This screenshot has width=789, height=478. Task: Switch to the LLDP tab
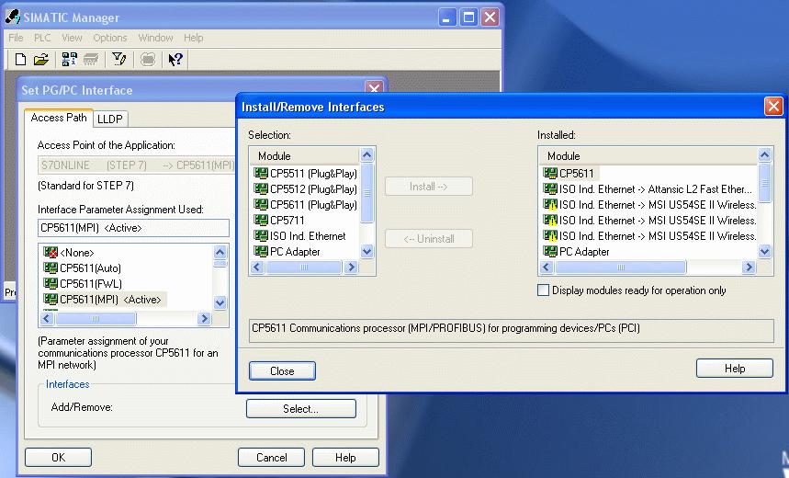[x=109, y=119]
